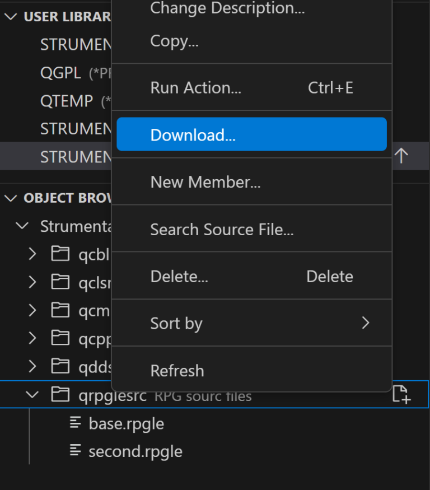The width and height of the screenshot is (430, 490).
Task: Click the folder icon beside qcbl source file
Action: (x=60, y=254)
